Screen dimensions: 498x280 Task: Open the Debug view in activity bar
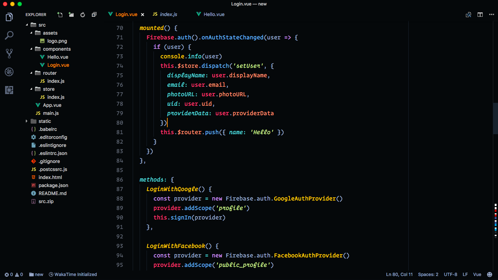(9, 72)
